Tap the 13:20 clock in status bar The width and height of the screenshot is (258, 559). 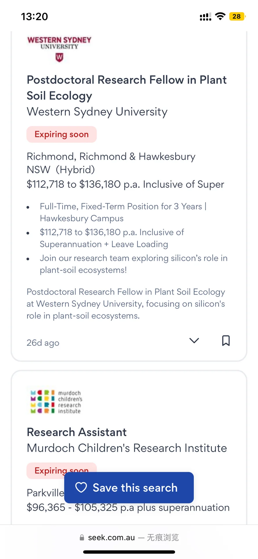pyautogui.click(x=34, y=17)
